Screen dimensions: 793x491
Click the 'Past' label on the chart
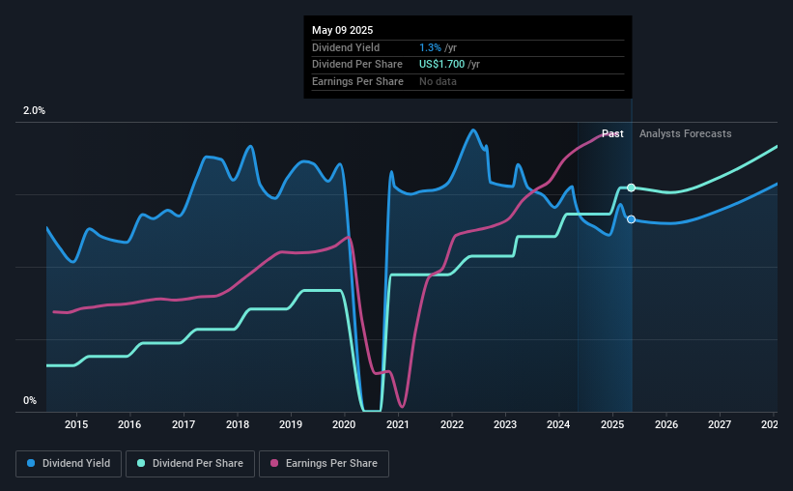point(612,133)
